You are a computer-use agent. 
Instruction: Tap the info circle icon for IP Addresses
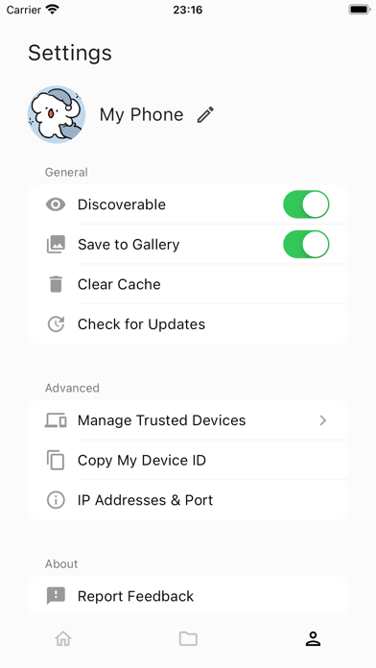pyautogui.click(x=56, y=500)
